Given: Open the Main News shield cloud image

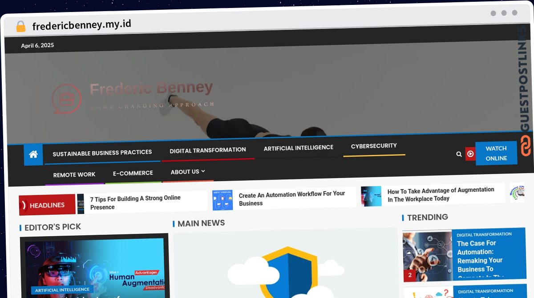Looking at the screenshot, I should point(285,263).
